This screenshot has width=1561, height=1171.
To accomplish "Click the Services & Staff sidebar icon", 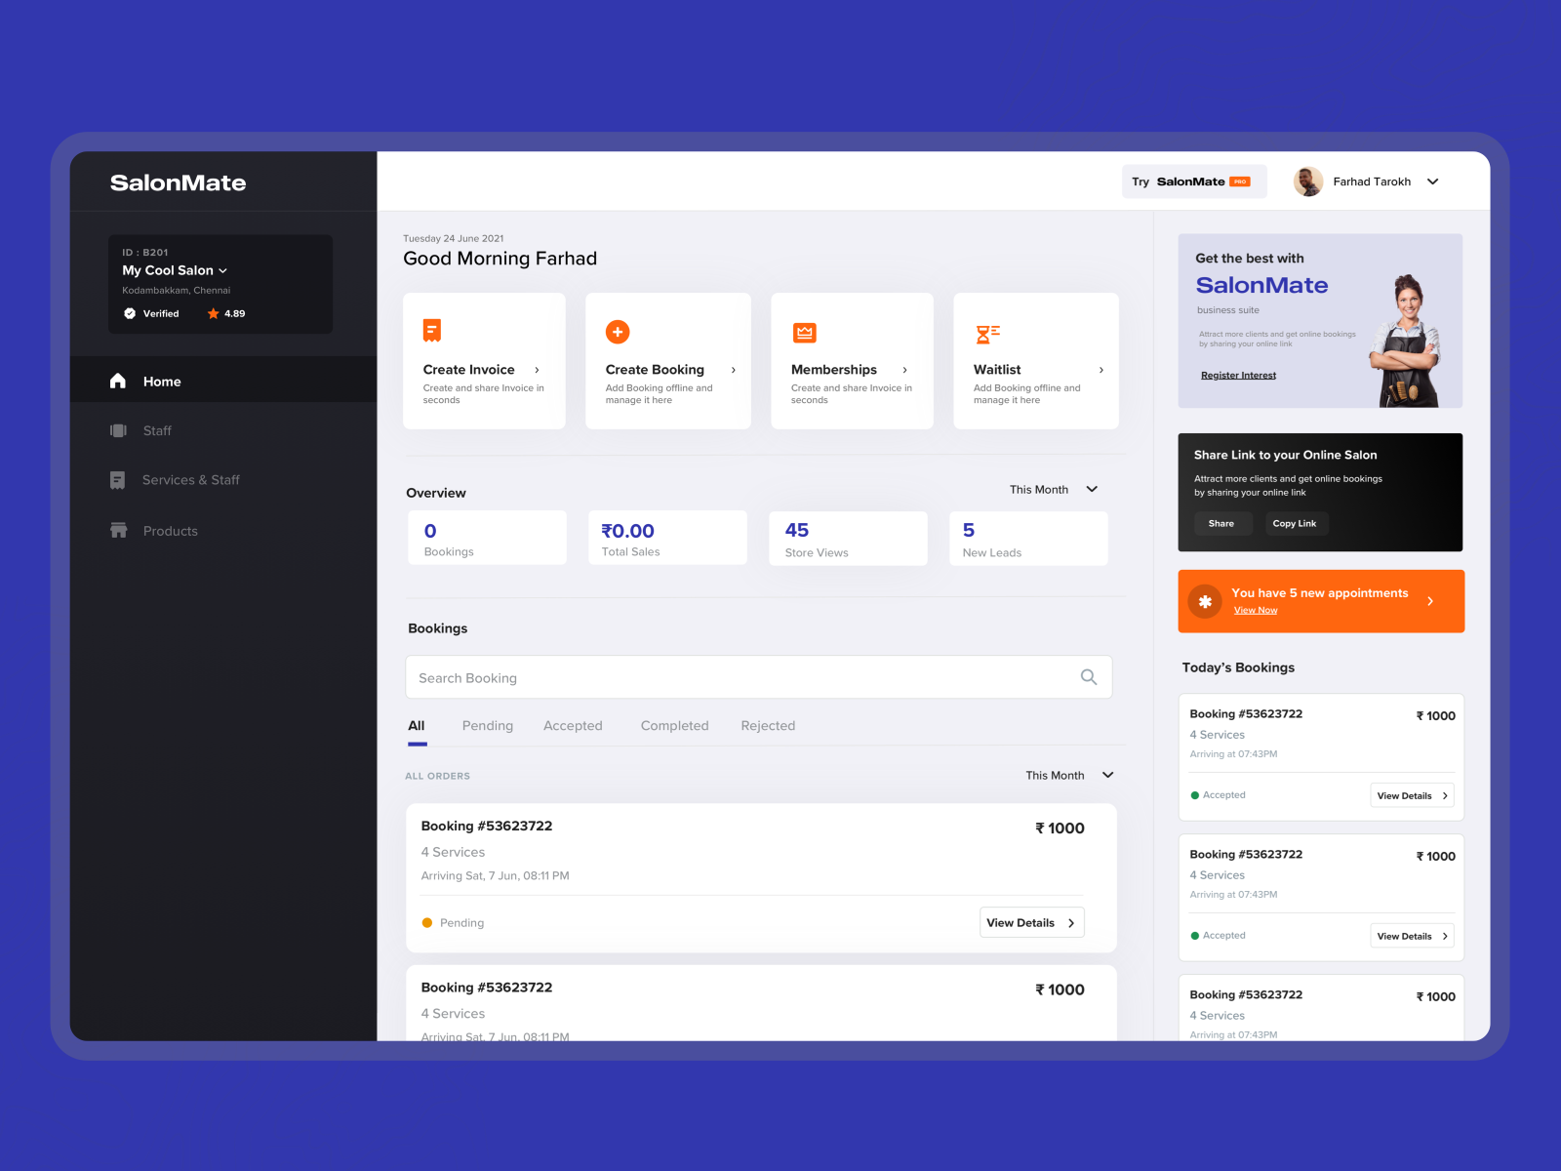I will pyautogui.click(x=118, y=480).
